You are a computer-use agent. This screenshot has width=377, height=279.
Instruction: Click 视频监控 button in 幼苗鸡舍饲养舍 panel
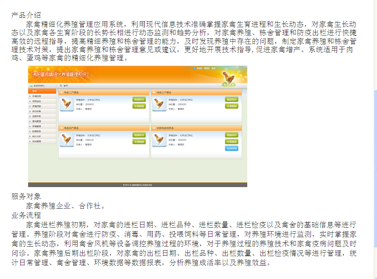click(x=231, y=135)
